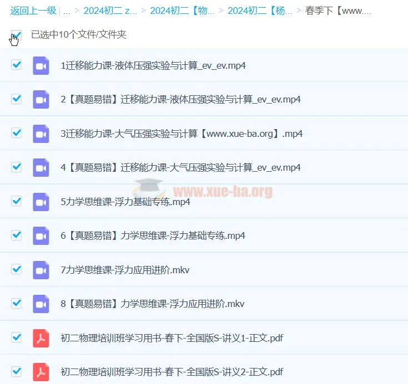Click the video icon of 8【真题易错】力学思维课-浮力应用进阶.mkv
Screen dimensions: 408x384
pyautogui.click(x=41, y=304)
